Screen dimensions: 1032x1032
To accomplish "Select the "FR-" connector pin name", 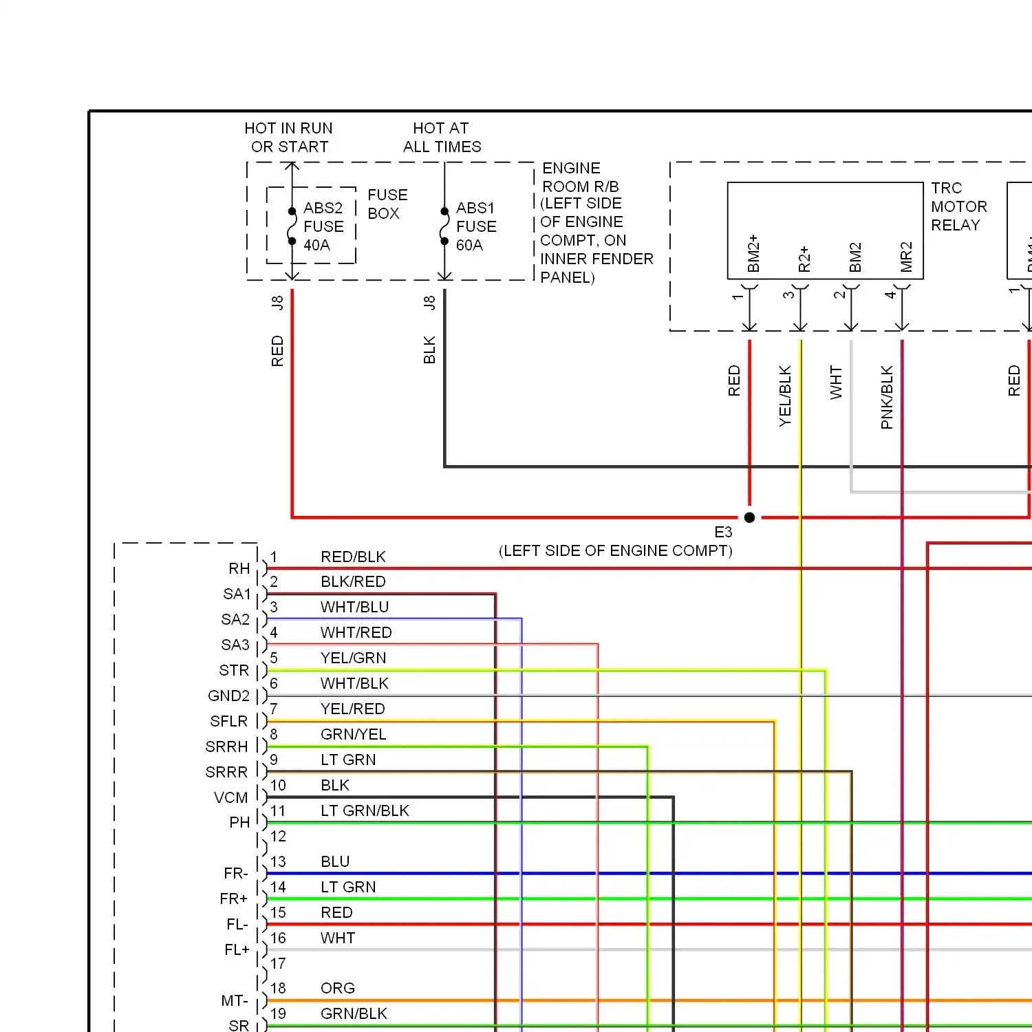I will tap(236, 873).
